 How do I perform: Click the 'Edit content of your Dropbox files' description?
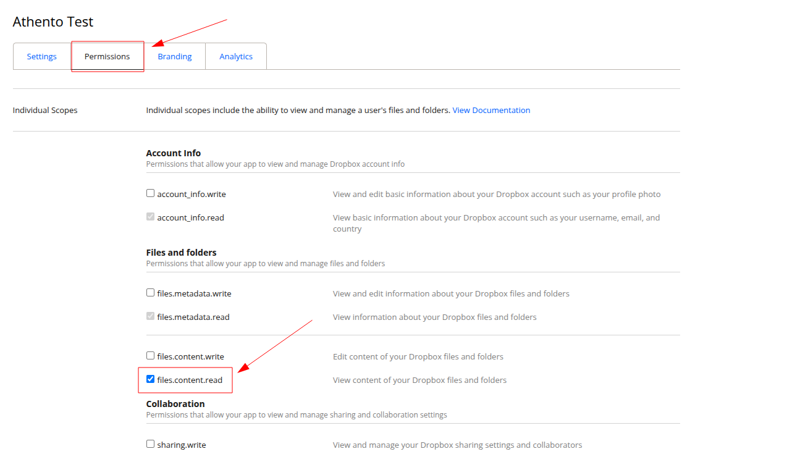coord(418,356)
